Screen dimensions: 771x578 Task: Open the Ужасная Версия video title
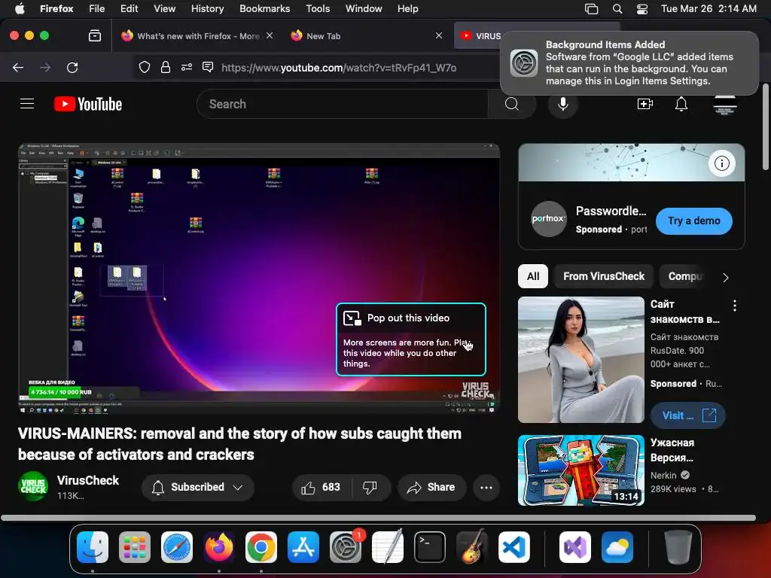(672, 450)
